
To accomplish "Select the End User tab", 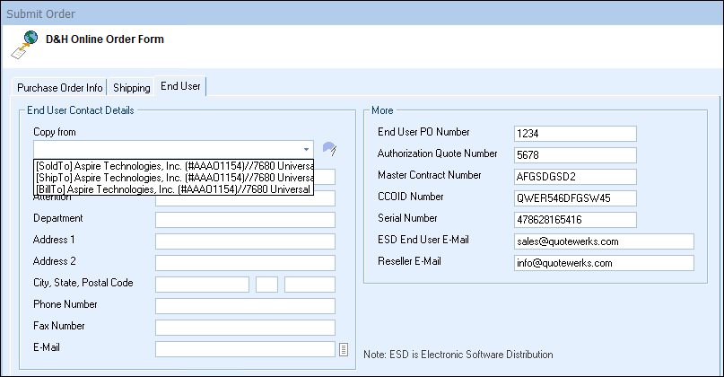I will [x=180, y=86].
